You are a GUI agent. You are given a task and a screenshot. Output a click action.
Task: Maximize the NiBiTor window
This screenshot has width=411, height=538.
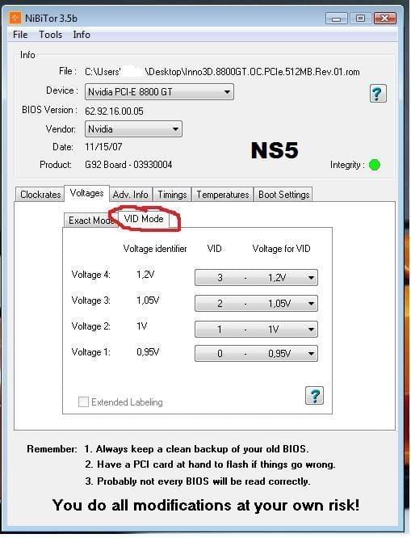[360, 19]
